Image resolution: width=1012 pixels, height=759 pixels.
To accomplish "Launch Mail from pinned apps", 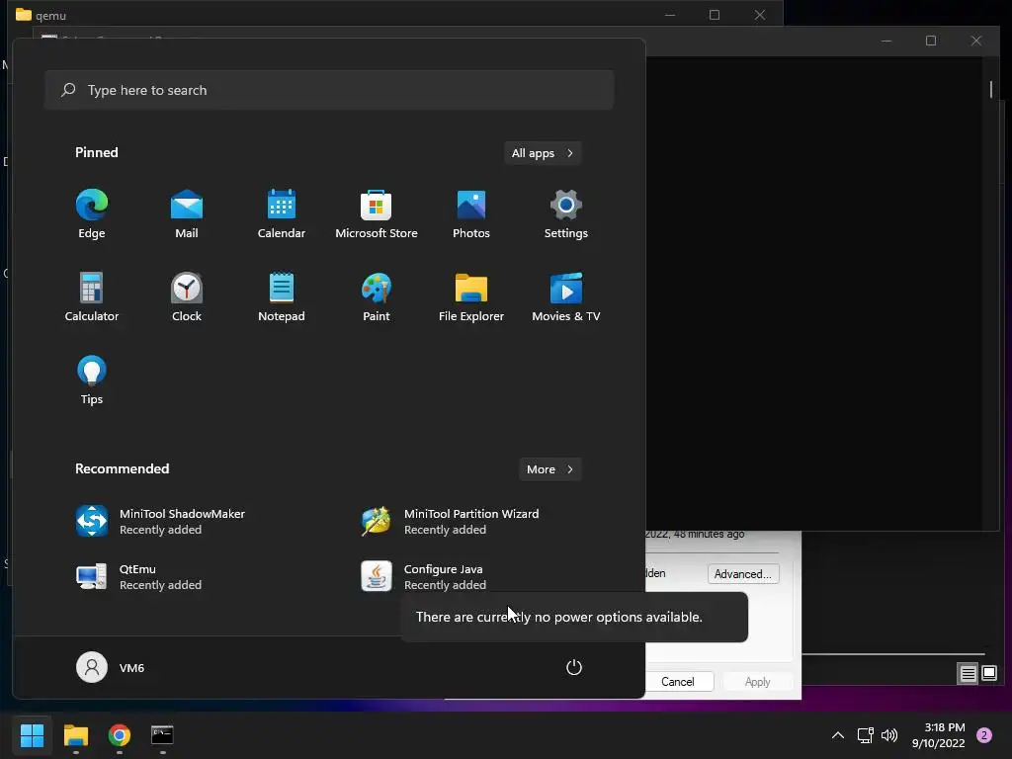I will click(187, 214).
